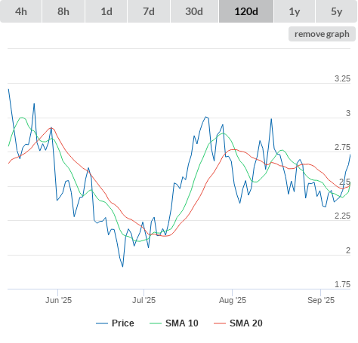Screen dimensions: 358x343
Task: Click the green SMA 10 legend swatch
Action: pos(156,323)
